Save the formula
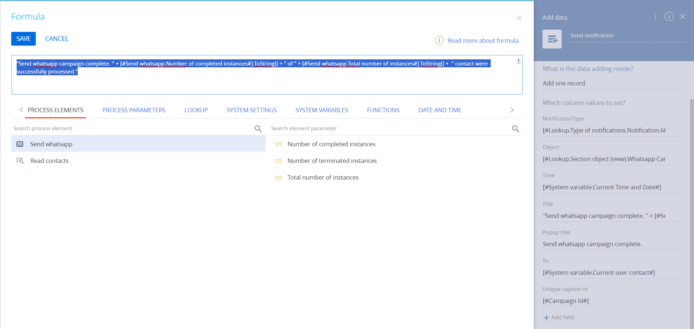694x329 pixels. pos(24,39)
